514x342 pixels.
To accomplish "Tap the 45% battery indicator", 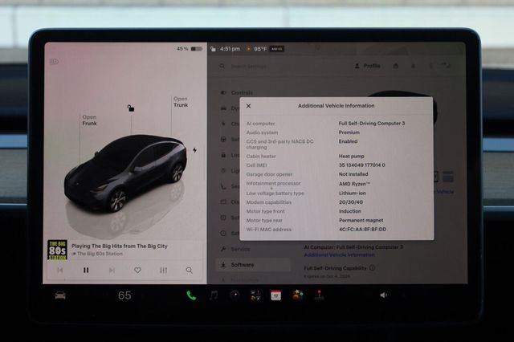I will click(190, 49).
